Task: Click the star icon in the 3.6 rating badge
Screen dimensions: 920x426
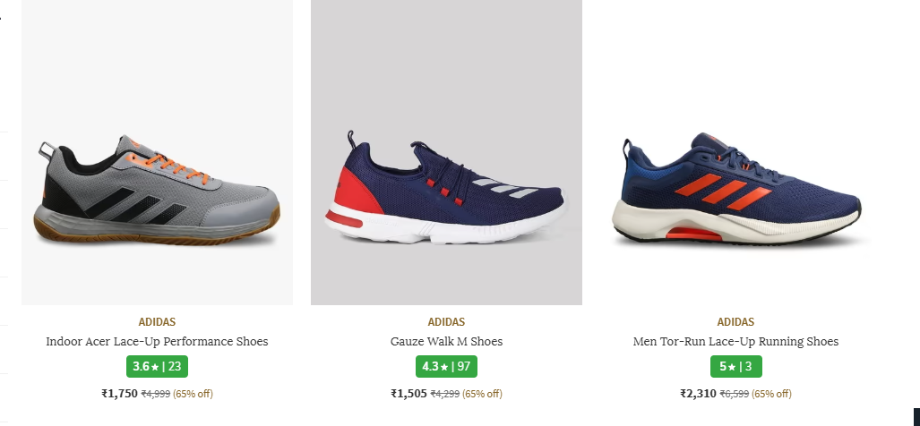Action: tap(154, 367)
